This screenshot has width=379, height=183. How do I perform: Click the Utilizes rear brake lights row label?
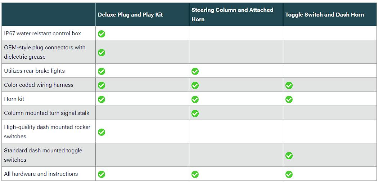(x=34, y=71)
